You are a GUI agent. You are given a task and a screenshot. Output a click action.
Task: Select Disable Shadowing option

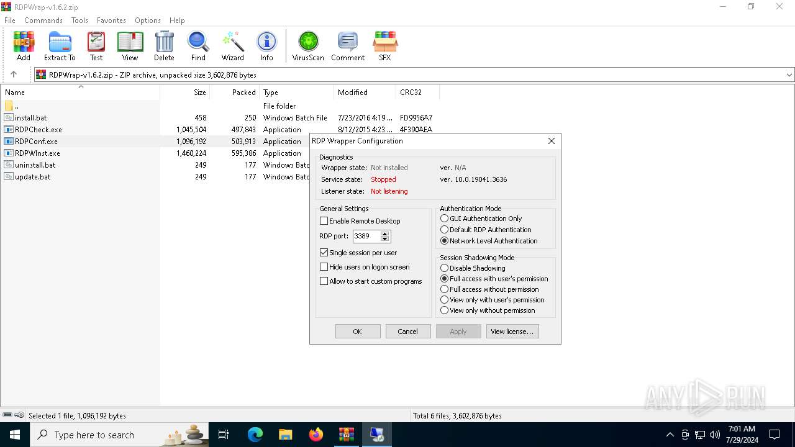tap(444, 268)
